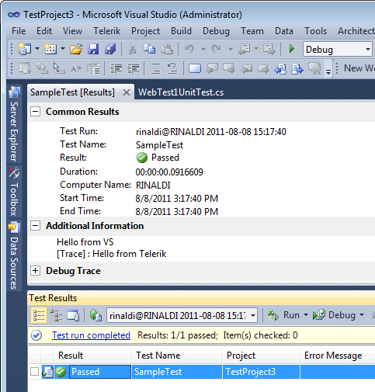
Task: Click the Test run completed link
Action: point(91,335)
